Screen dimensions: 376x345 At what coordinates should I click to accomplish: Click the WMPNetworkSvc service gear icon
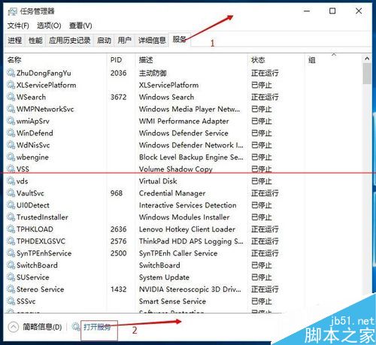(11, 109)
